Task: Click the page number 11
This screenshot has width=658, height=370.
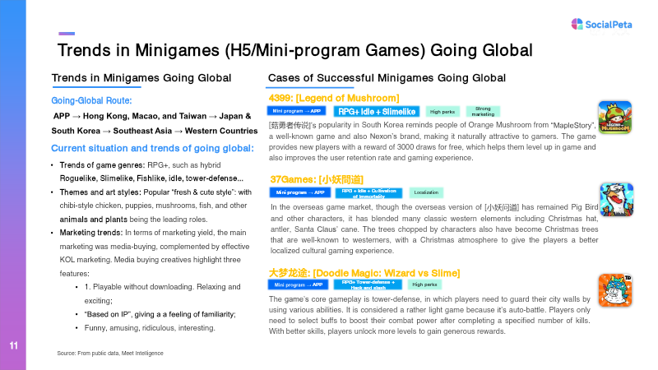Action: tap(13, 345)
